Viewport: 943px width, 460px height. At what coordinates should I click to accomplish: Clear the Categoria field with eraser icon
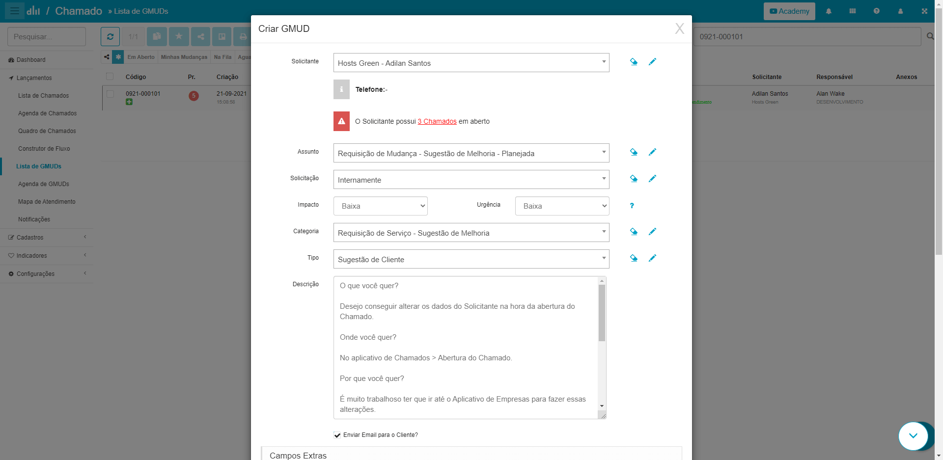point(634,232)
